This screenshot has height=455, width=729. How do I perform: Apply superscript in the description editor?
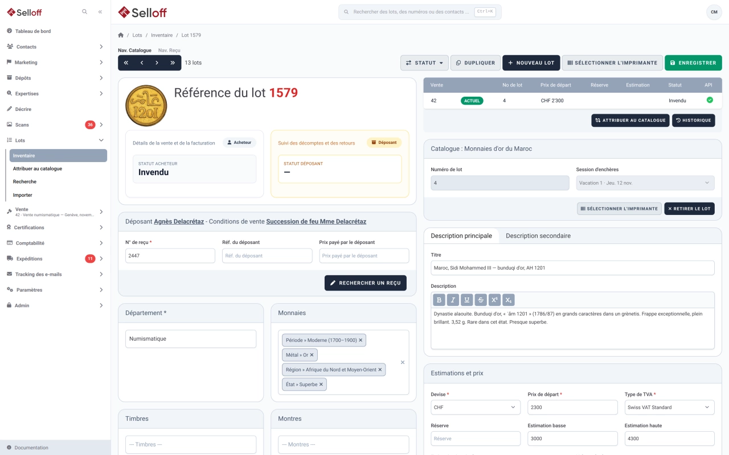point(495,300)
